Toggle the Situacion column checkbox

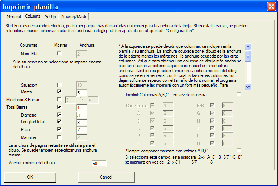[59, 85]
